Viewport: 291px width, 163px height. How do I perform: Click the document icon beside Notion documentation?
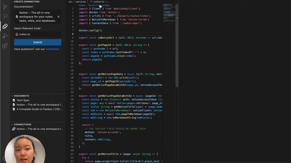point(17,17)
